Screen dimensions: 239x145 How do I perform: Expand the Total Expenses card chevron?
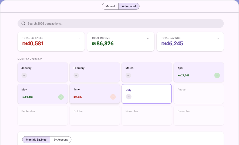pyautogui.click(x=79, y=39)
